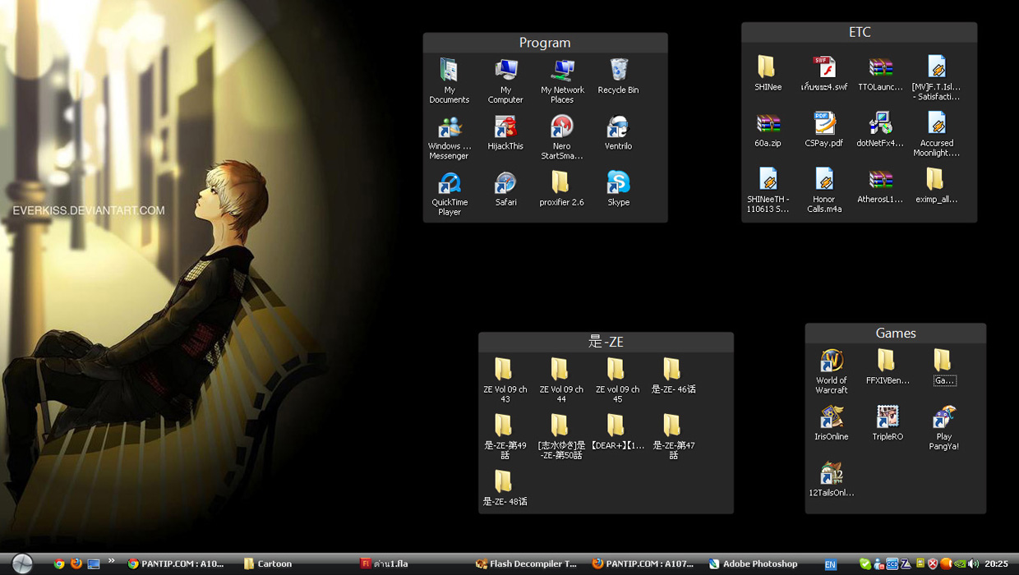Open volume control tray icon
The image size is (1019, 575).
pos(973,563)
